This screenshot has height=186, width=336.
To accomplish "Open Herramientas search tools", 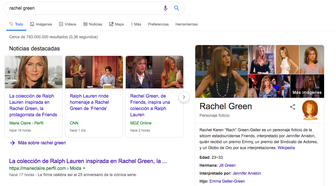I will pos(186,24).
